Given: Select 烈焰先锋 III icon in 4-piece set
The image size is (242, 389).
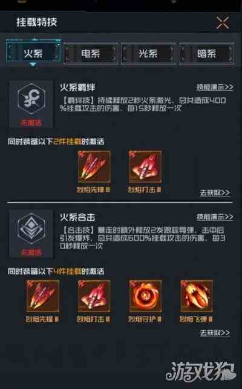Looking at the screenshot, I should tap(43, 296).
